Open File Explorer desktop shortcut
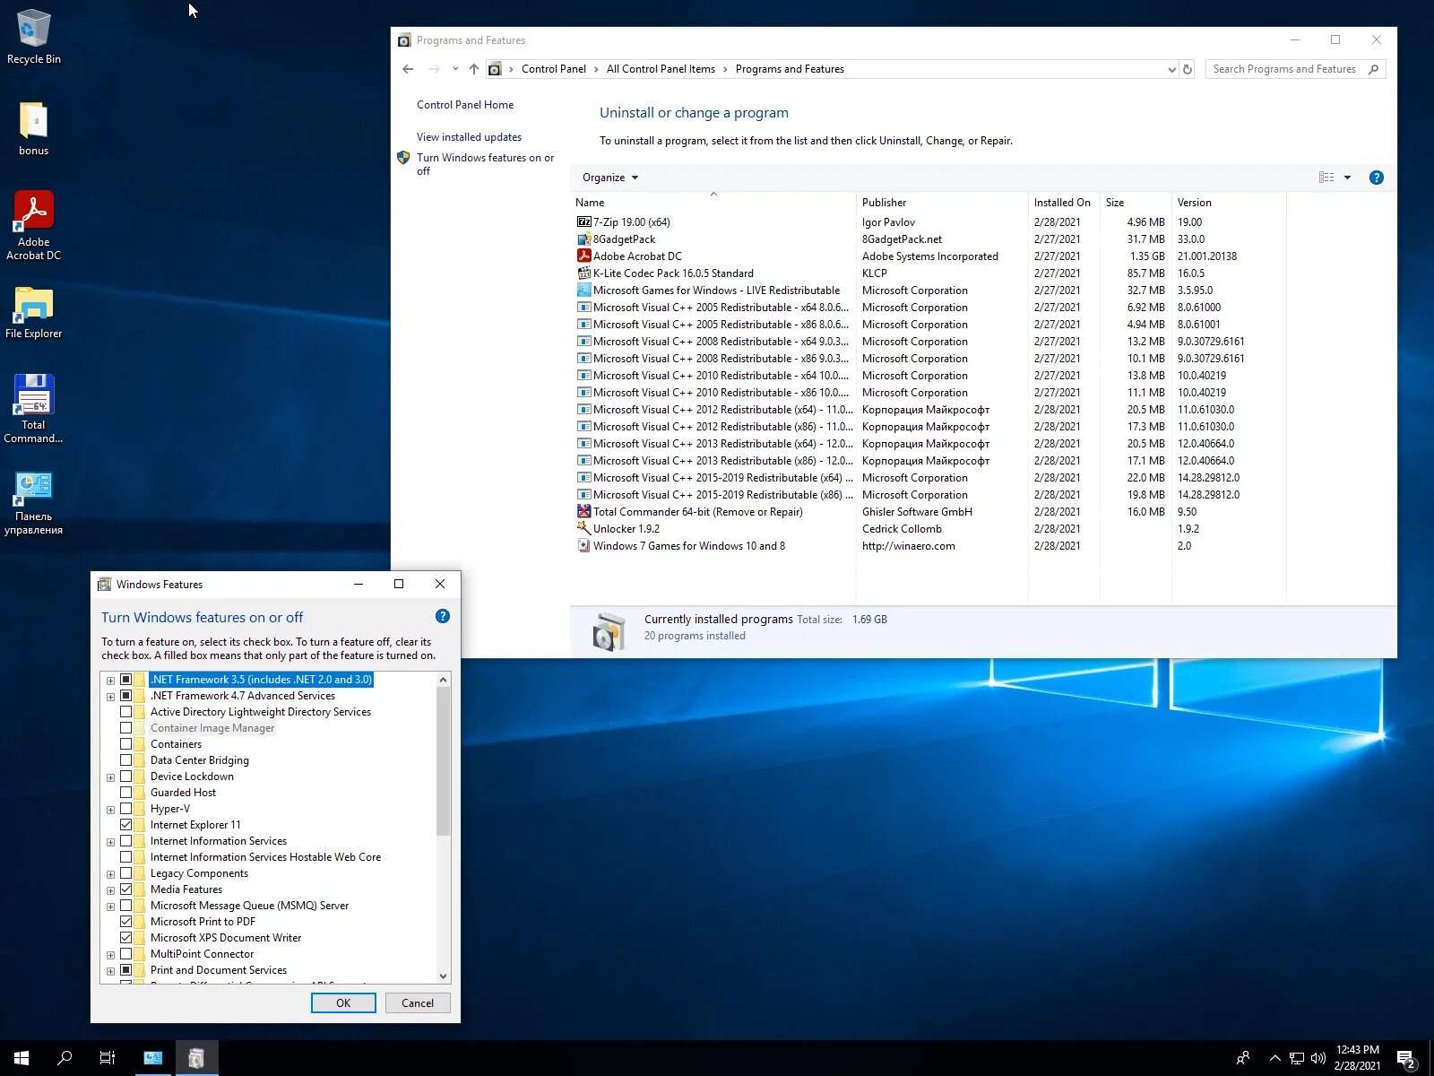 [34, 313]
